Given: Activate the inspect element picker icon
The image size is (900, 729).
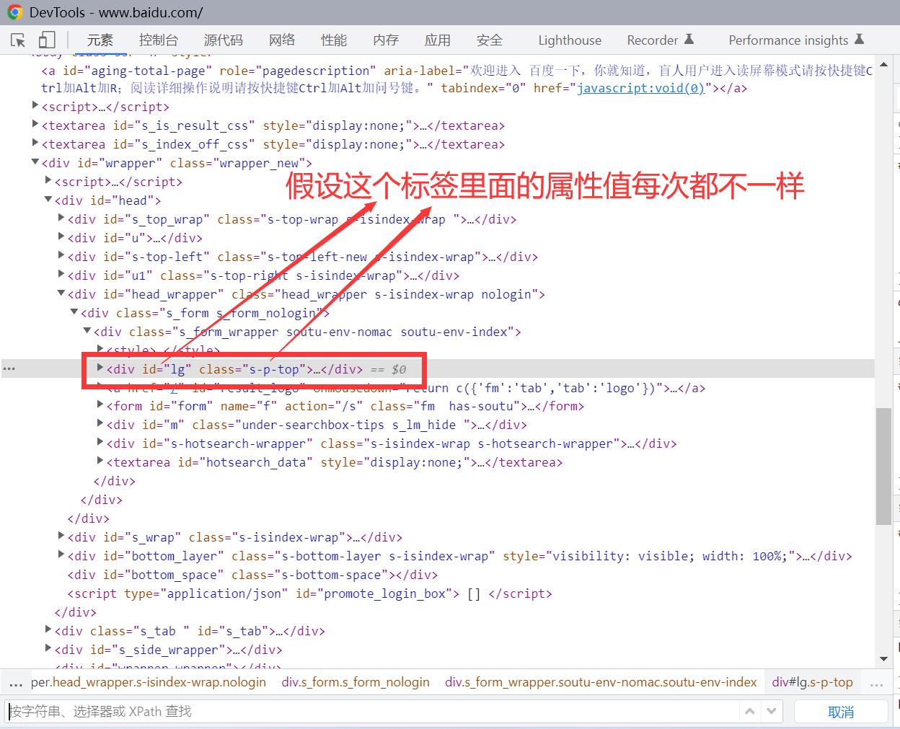Looking at the screenshot, I should pyautogui.click(x=18, y=40).
